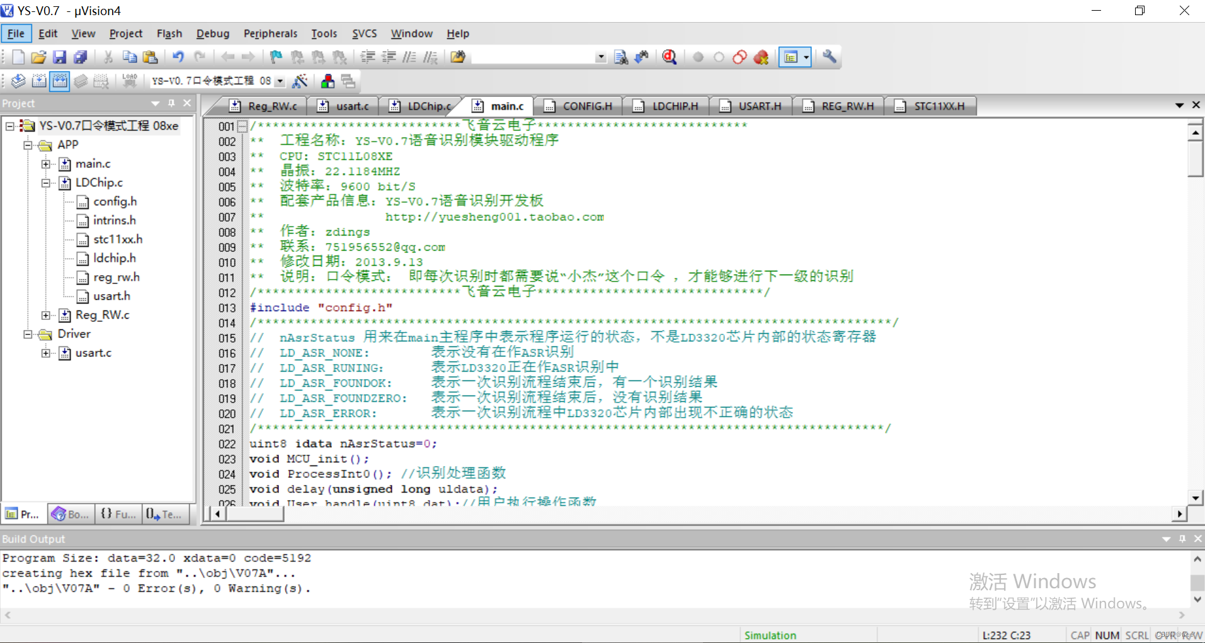
Task: Click the Indent selected lines icon
Action: [368, 57]
